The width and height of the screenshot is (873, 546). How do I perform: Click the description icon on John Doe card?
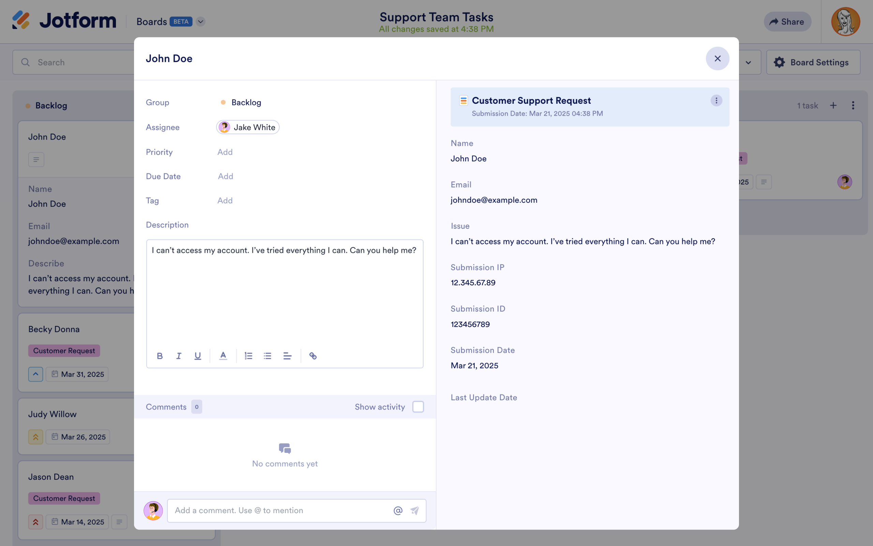(36, 160)
